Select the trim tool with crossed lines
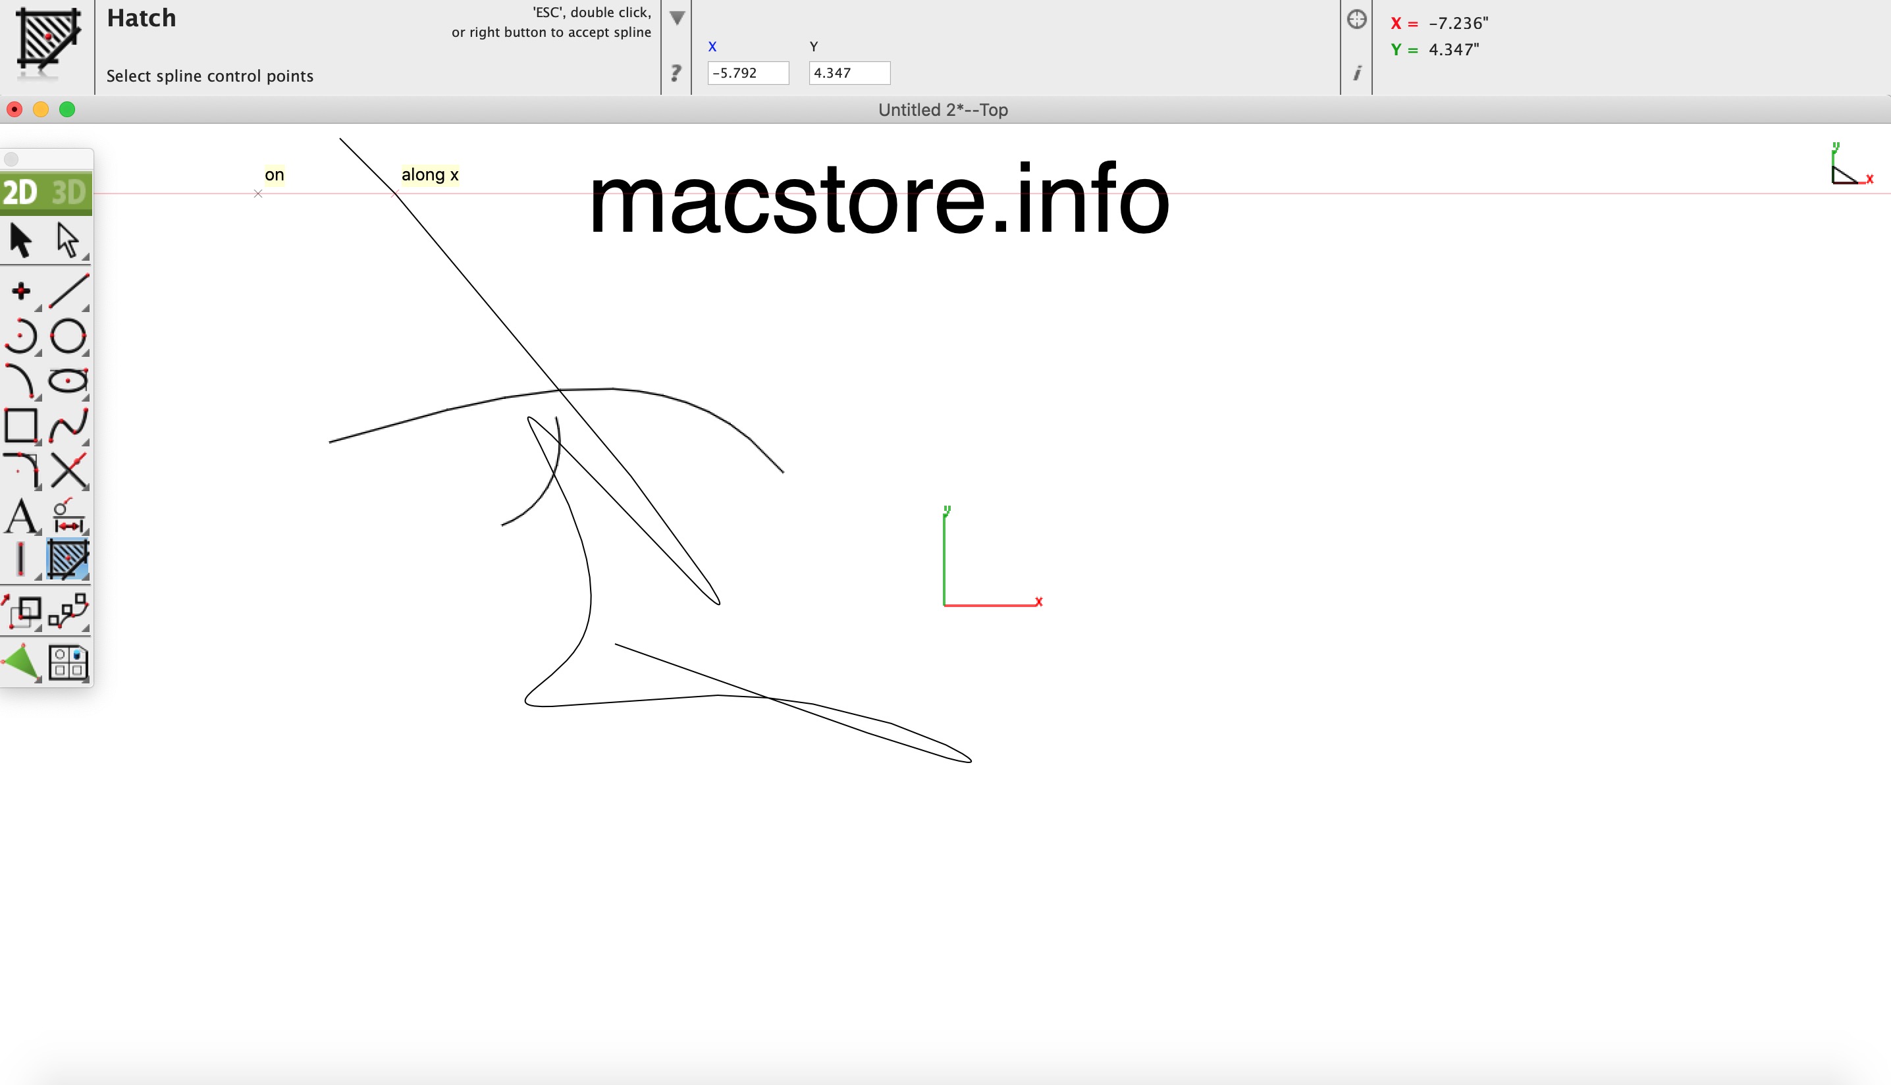The image size is (1891, 1085). pos(68,470)
